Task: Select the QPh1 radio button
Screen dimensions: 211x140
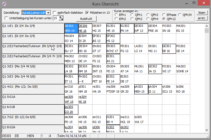Action: click(x=132, y=15)
